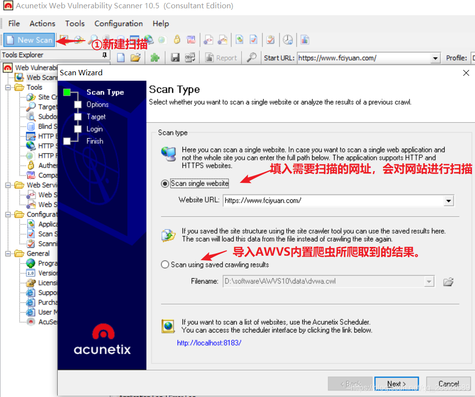Click the Login wizard step
This screenshot has height=397, width=475.
(x=94, y=129)
